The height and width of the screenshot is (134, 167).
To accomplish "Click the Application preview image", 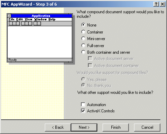I will 40,38.
